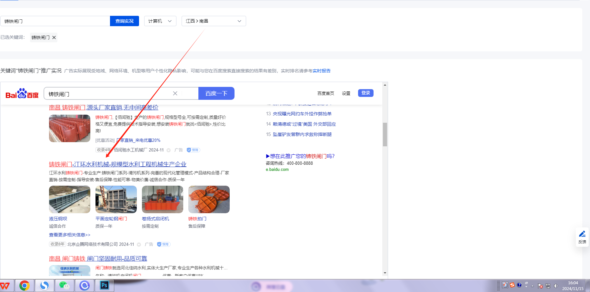Screen dimensions: 590x292
Task: Open the 铸铁拍门 product image
Action: 209,199
